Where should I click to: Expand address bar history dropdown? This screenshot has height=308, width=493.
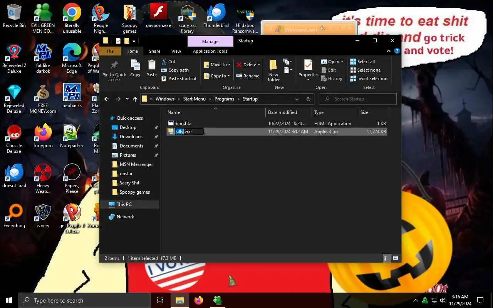(297, 99)
